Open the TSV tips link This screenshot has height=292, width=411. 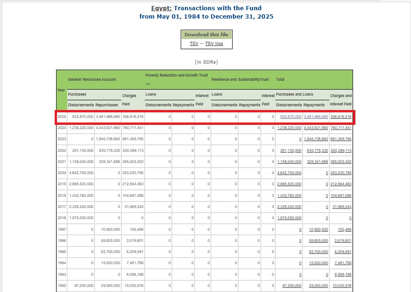pos(214,44)
